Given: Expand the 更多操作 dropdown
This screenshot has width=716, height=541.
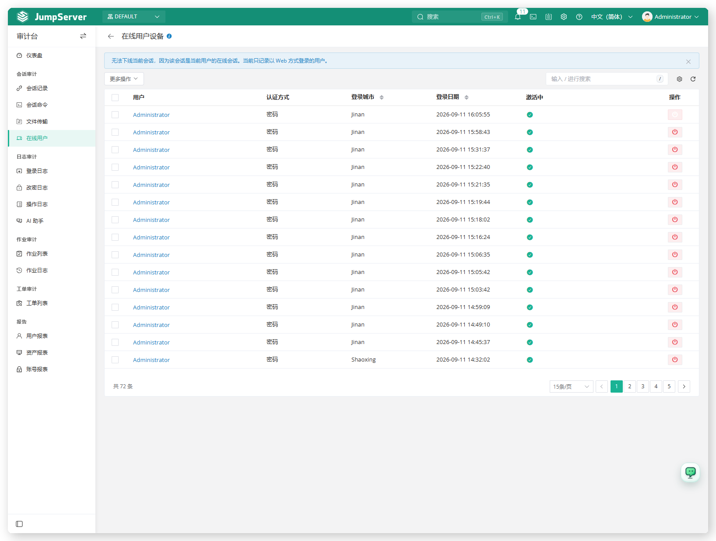Looking at the screenshot, I should 124,79.
